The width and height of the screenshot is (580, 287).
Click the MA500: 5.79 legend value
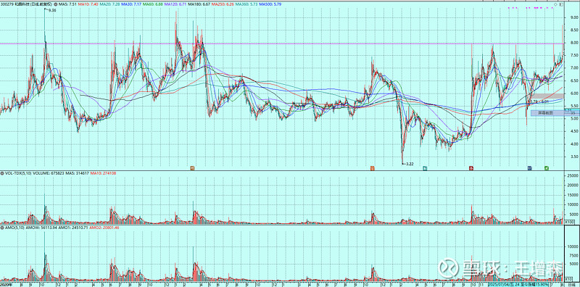coord(270,4)
